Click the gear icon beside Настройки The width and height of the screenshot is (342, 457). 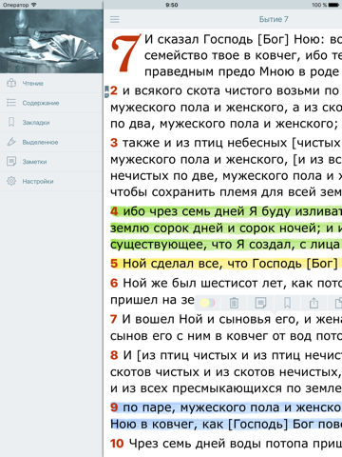click(11, 181)
